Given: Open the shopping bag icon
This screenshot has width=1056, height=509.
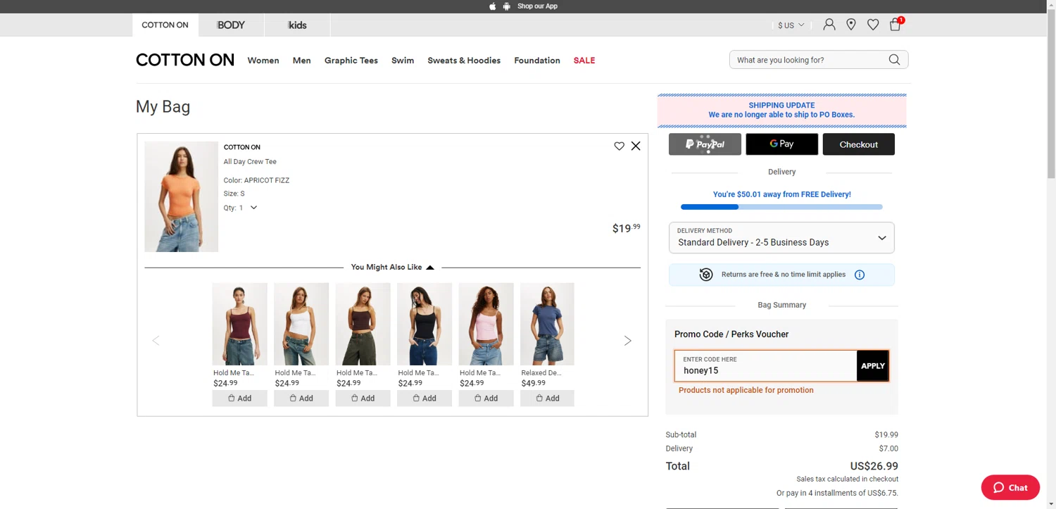Looking at the screenshot, I should [895, 25].
